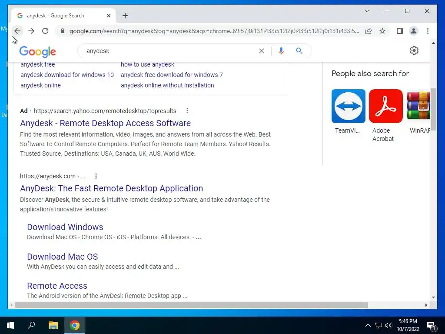Reload the page with the refresh icon
445x334 pixels.
click(45, 31)
